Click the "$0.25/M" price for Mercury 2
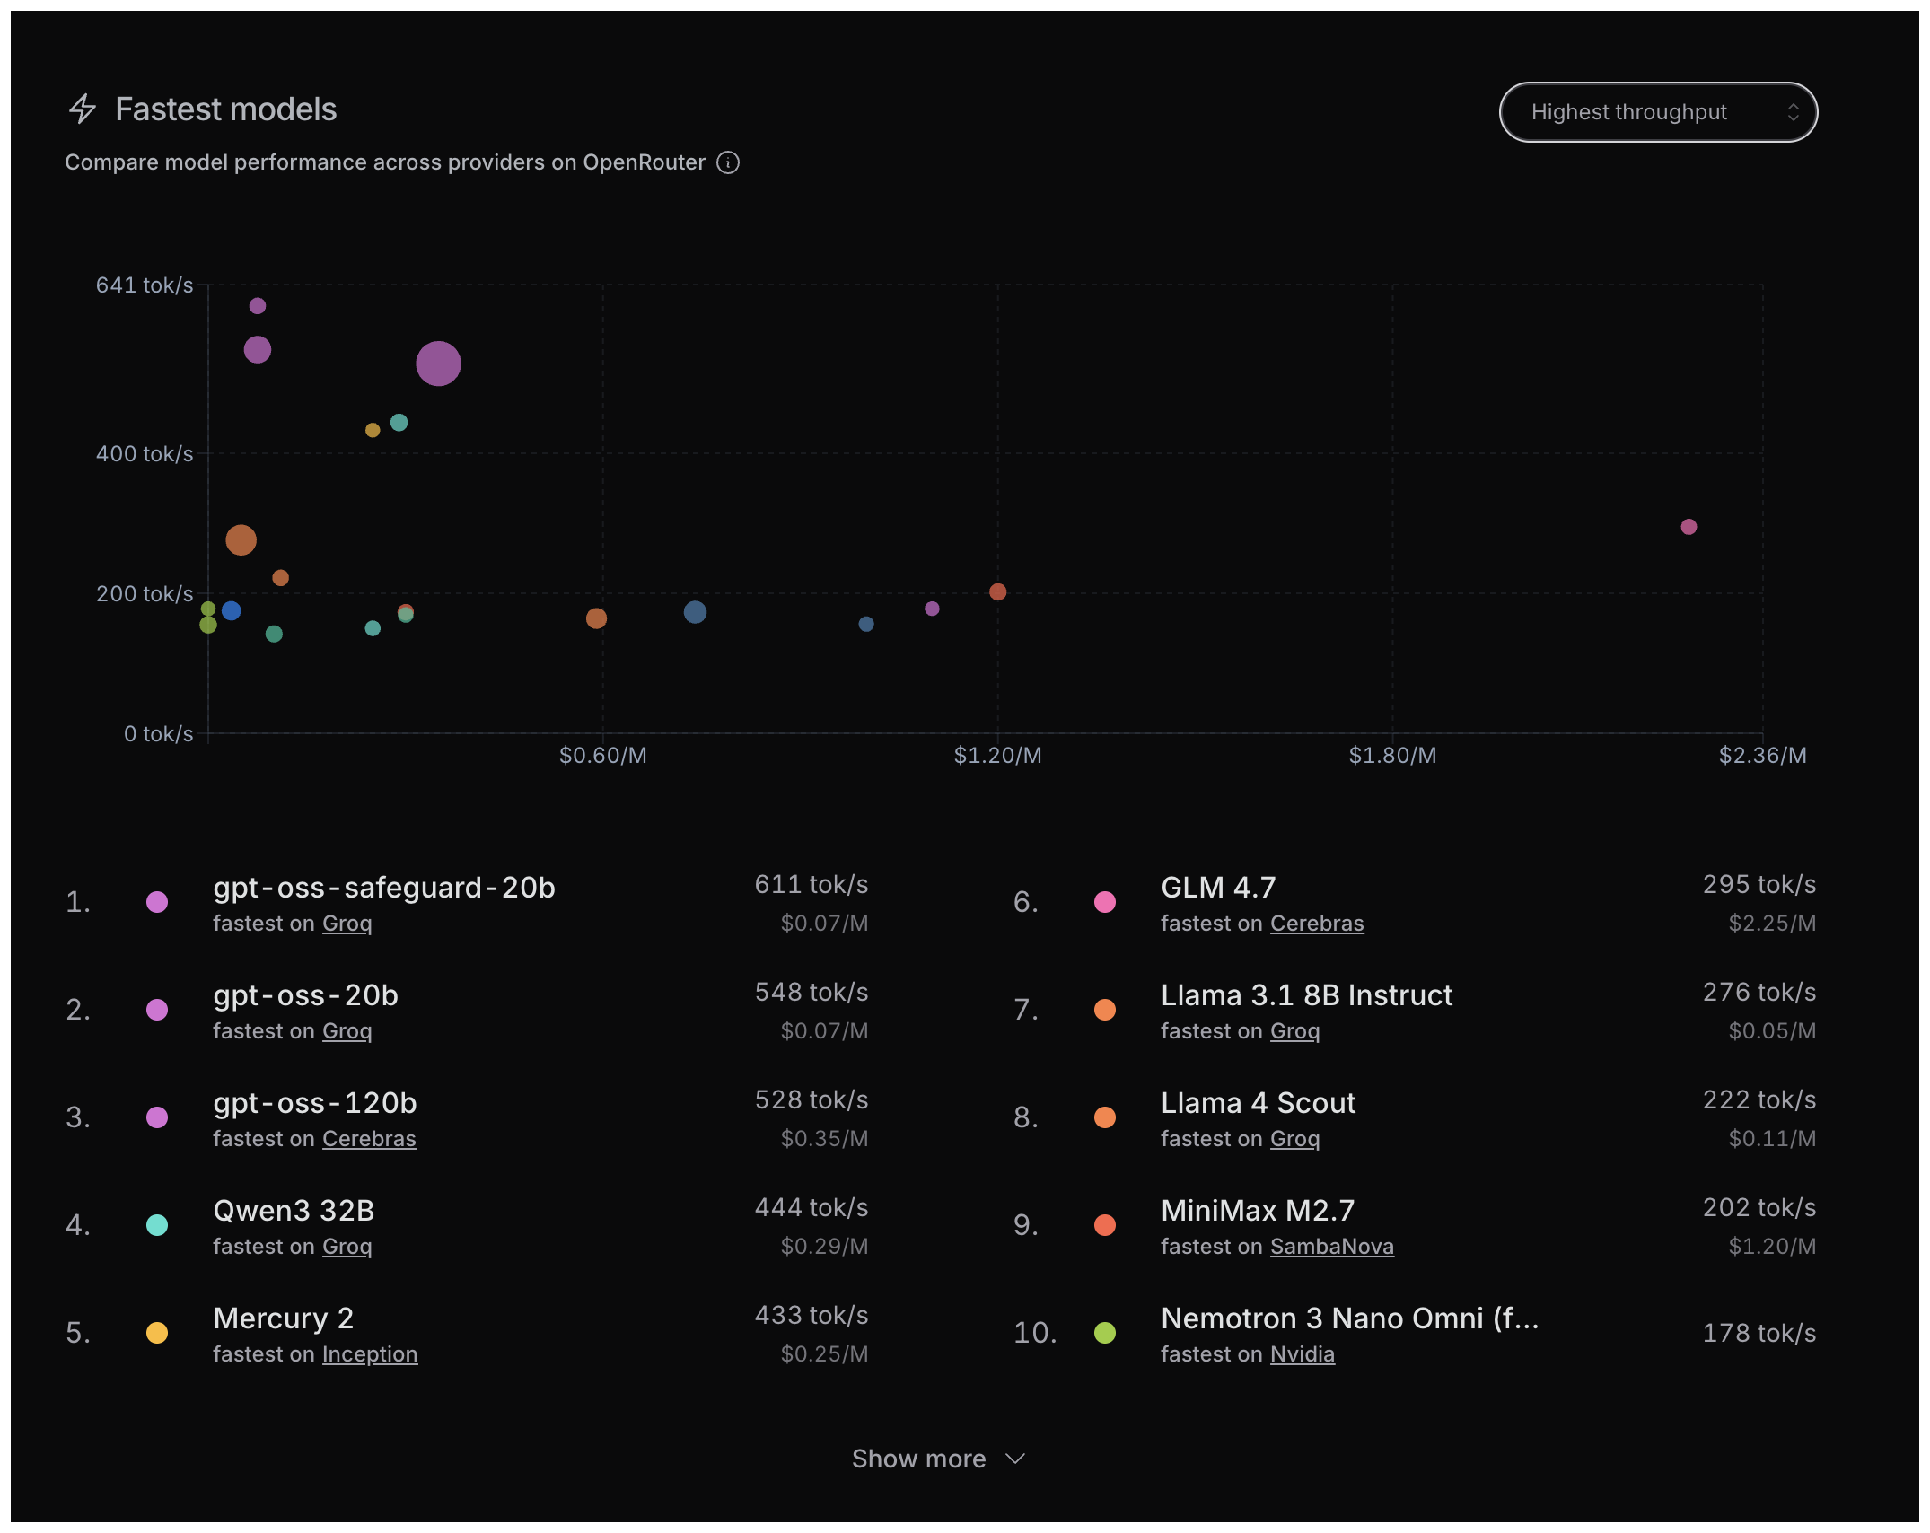1930x1533 pixels. tap(824, 1354)
